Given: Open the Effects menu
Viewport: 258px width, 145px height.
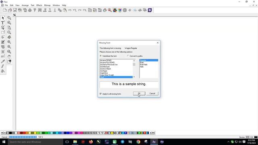Looking at the screenshot, I should pos(39,5).
